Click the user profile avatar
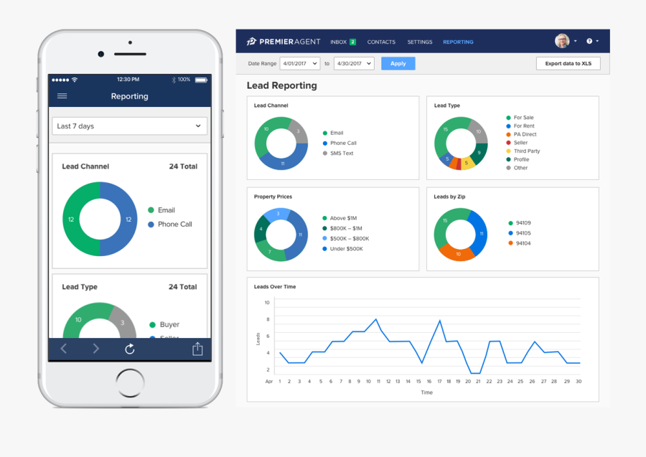Viewport: 646px width, 457px height. (562, 41)
